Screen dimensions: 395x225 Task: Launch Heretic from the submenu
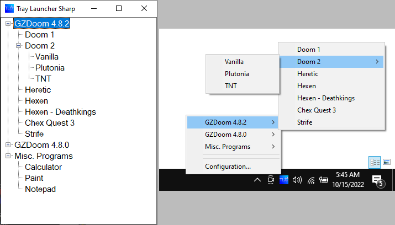click(331, 74)
